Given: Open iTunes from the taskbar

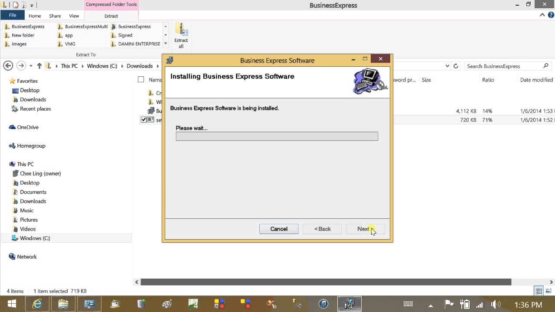Looking at the screenshot, I should [x=323, y=304].
